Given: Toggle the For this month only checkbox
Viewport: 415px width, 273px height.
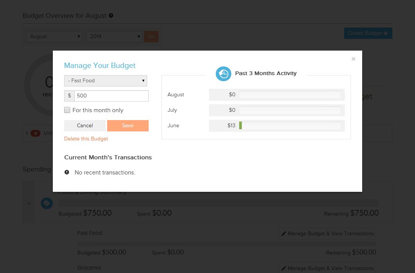Looking at the screenshot, I should 67,110.
